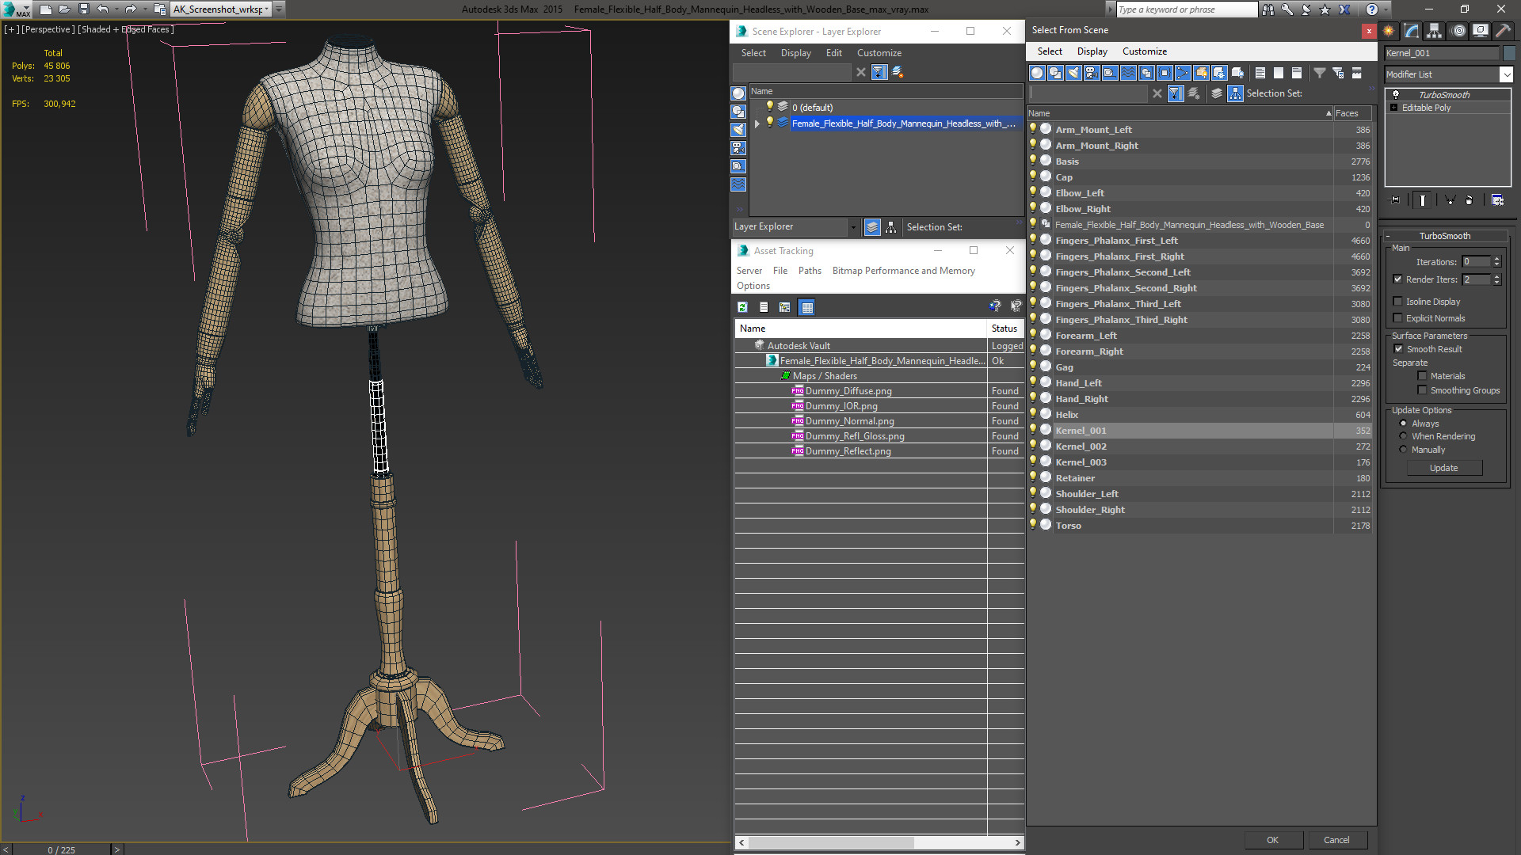Toggle Display Geometry icon in Layer Explorer sidebar
Image resolution: width=1521 pixels, height=855 pixels.
coord(738,93)
